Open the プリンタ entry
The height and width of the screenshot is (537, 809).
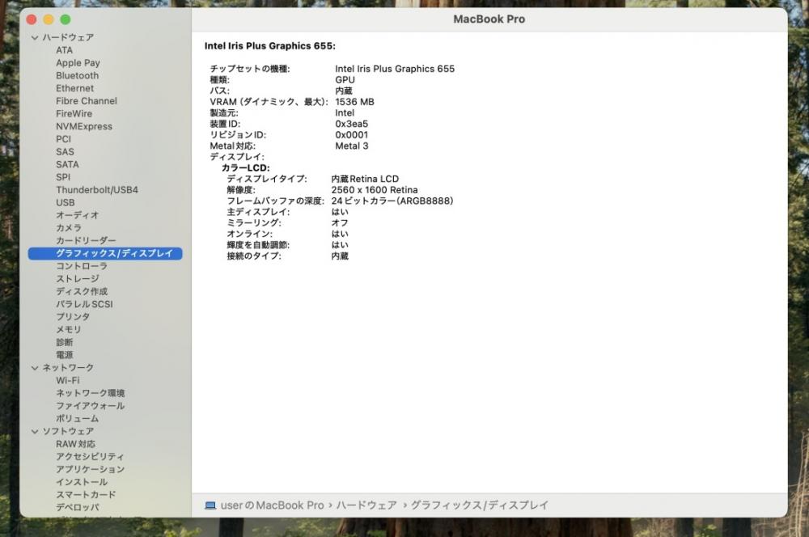73,317
